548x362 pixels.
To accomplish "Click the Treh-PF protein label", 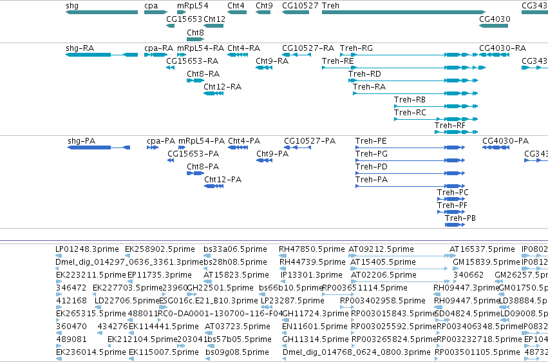I will [452, 205].
